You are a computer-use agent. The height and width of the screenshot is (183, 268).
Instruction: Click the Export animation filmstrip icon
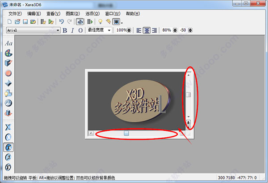tap(43, 21)
